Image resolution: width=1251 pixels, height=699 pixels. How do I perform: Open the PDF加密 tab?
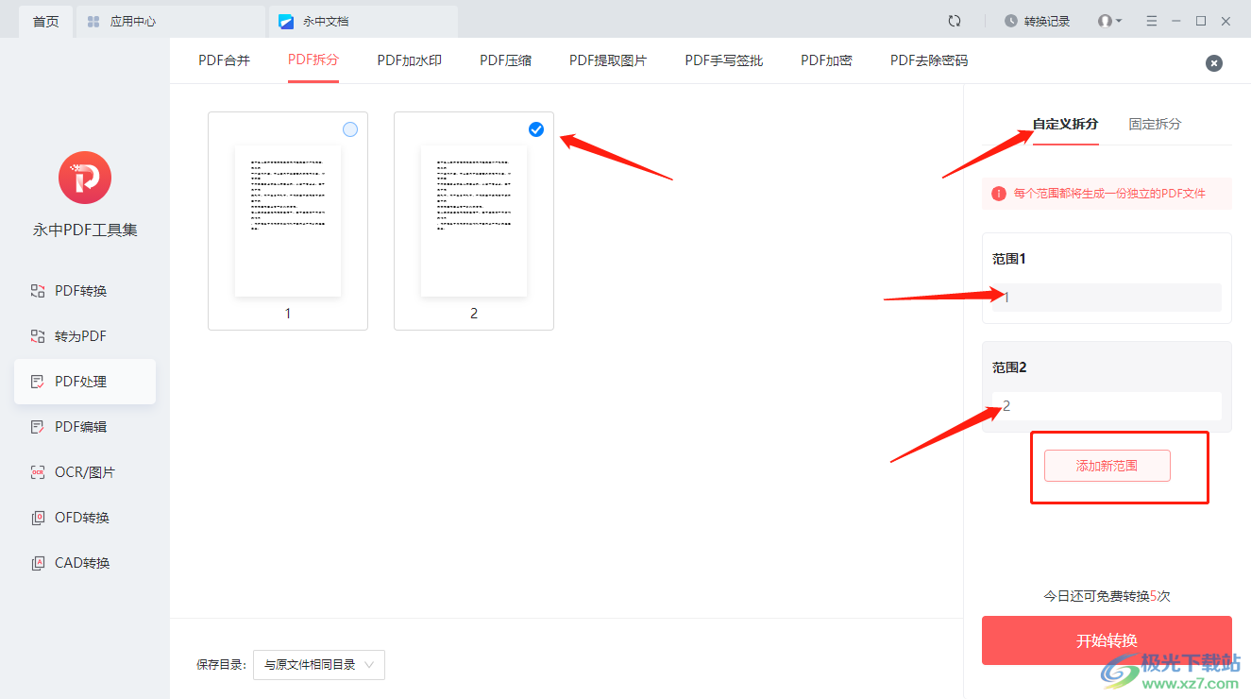(x=826, y=60)
